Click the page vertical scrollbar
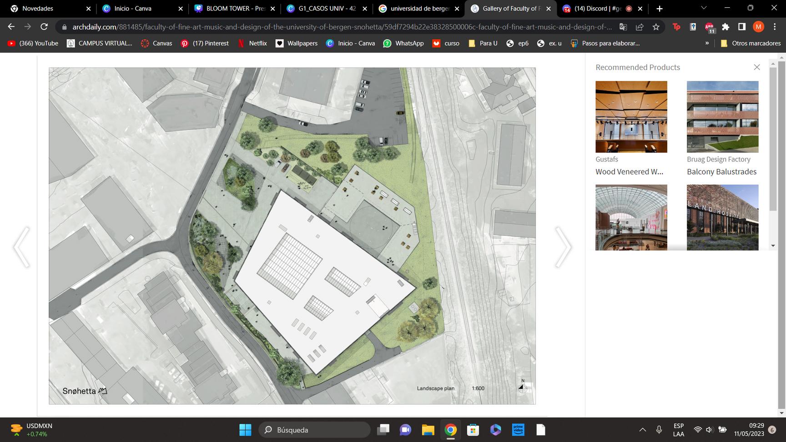786x442 pixels. (782, 235)
